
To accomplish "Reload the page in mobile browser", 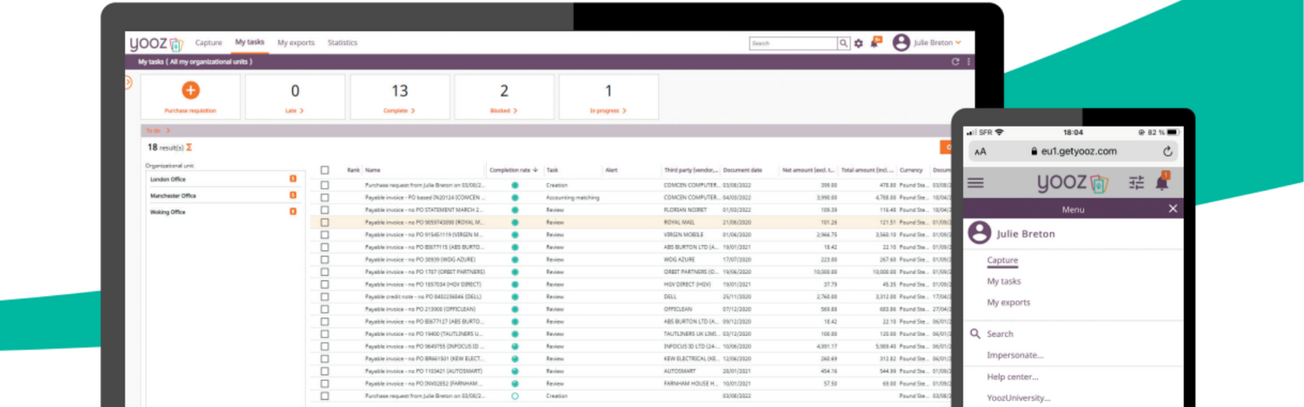I will (x=1168, y=151).
